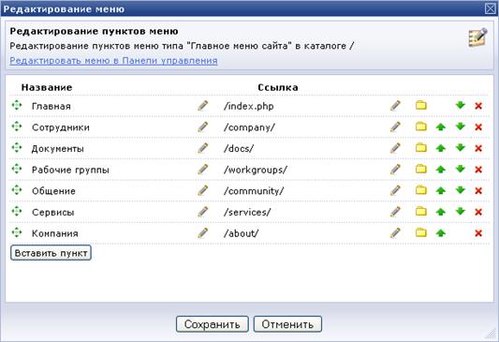Open Редактировать меню в Панели управления link

tap(113, 61)
